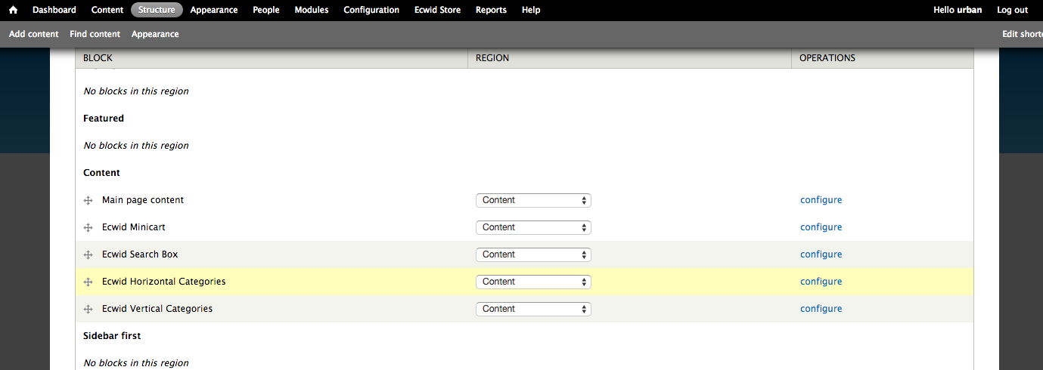The height and width of the screenshot is (370, 1043).
Task: Go to the home icon in admin toolbar
Action: pyautogui.click(x=13, y=10)
